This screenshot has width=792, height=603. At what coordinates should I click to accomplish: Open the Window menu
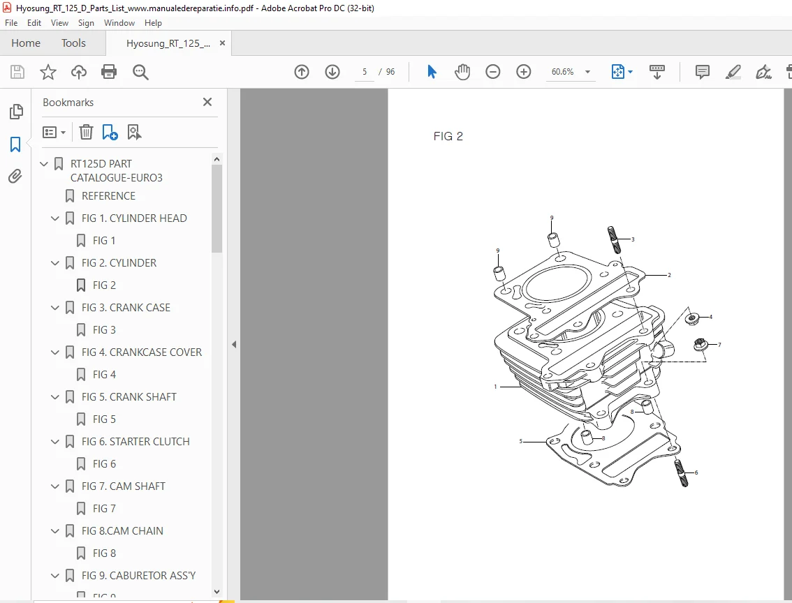tap(119, 23)
